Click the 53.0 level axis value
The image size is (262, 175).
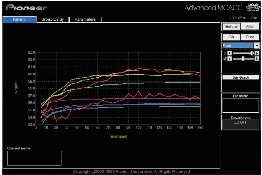point(32,125)
